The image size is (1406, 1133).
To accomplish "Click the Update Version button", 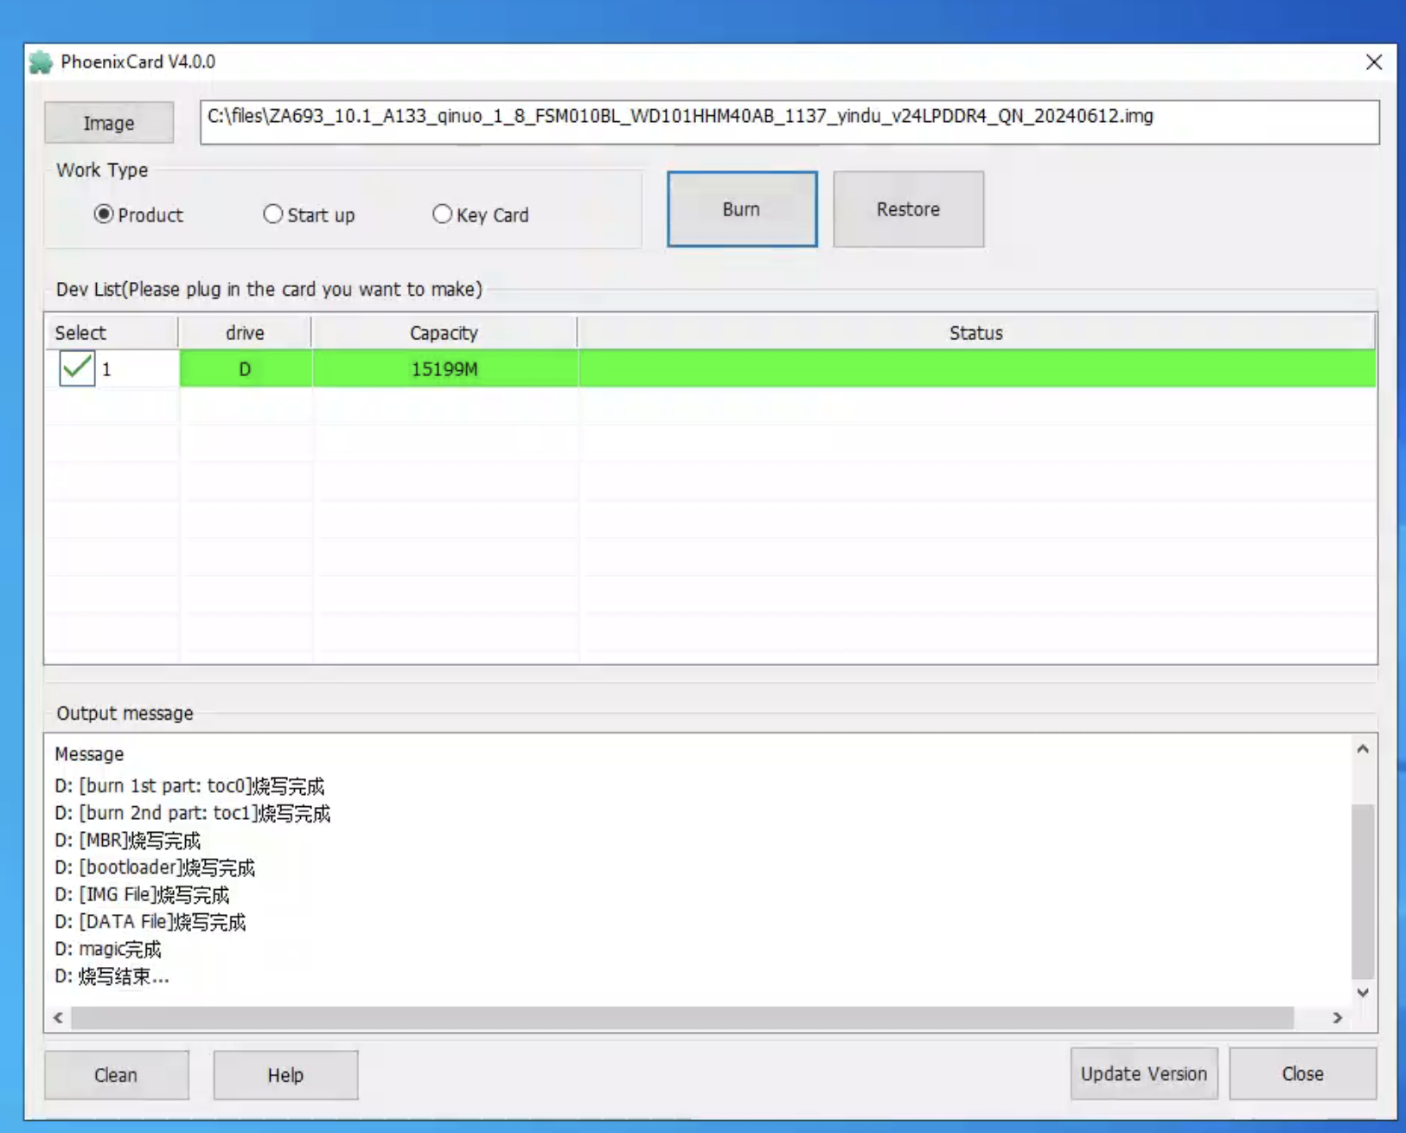I will coord(1143,1073).
